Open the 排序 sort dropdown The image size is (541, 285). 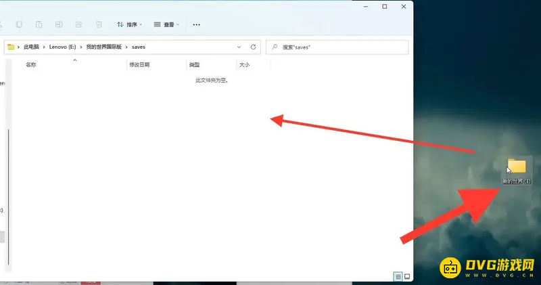coord(129,24)
